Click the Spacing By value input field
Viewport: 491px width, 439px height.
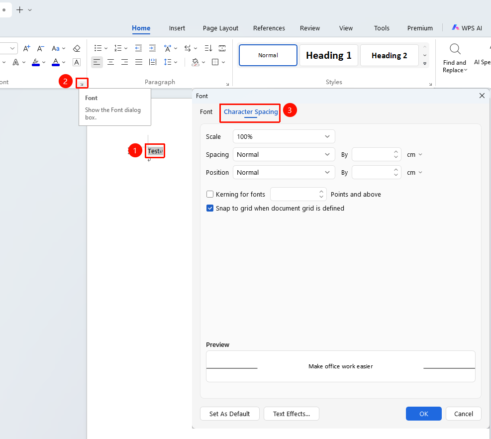372,154
